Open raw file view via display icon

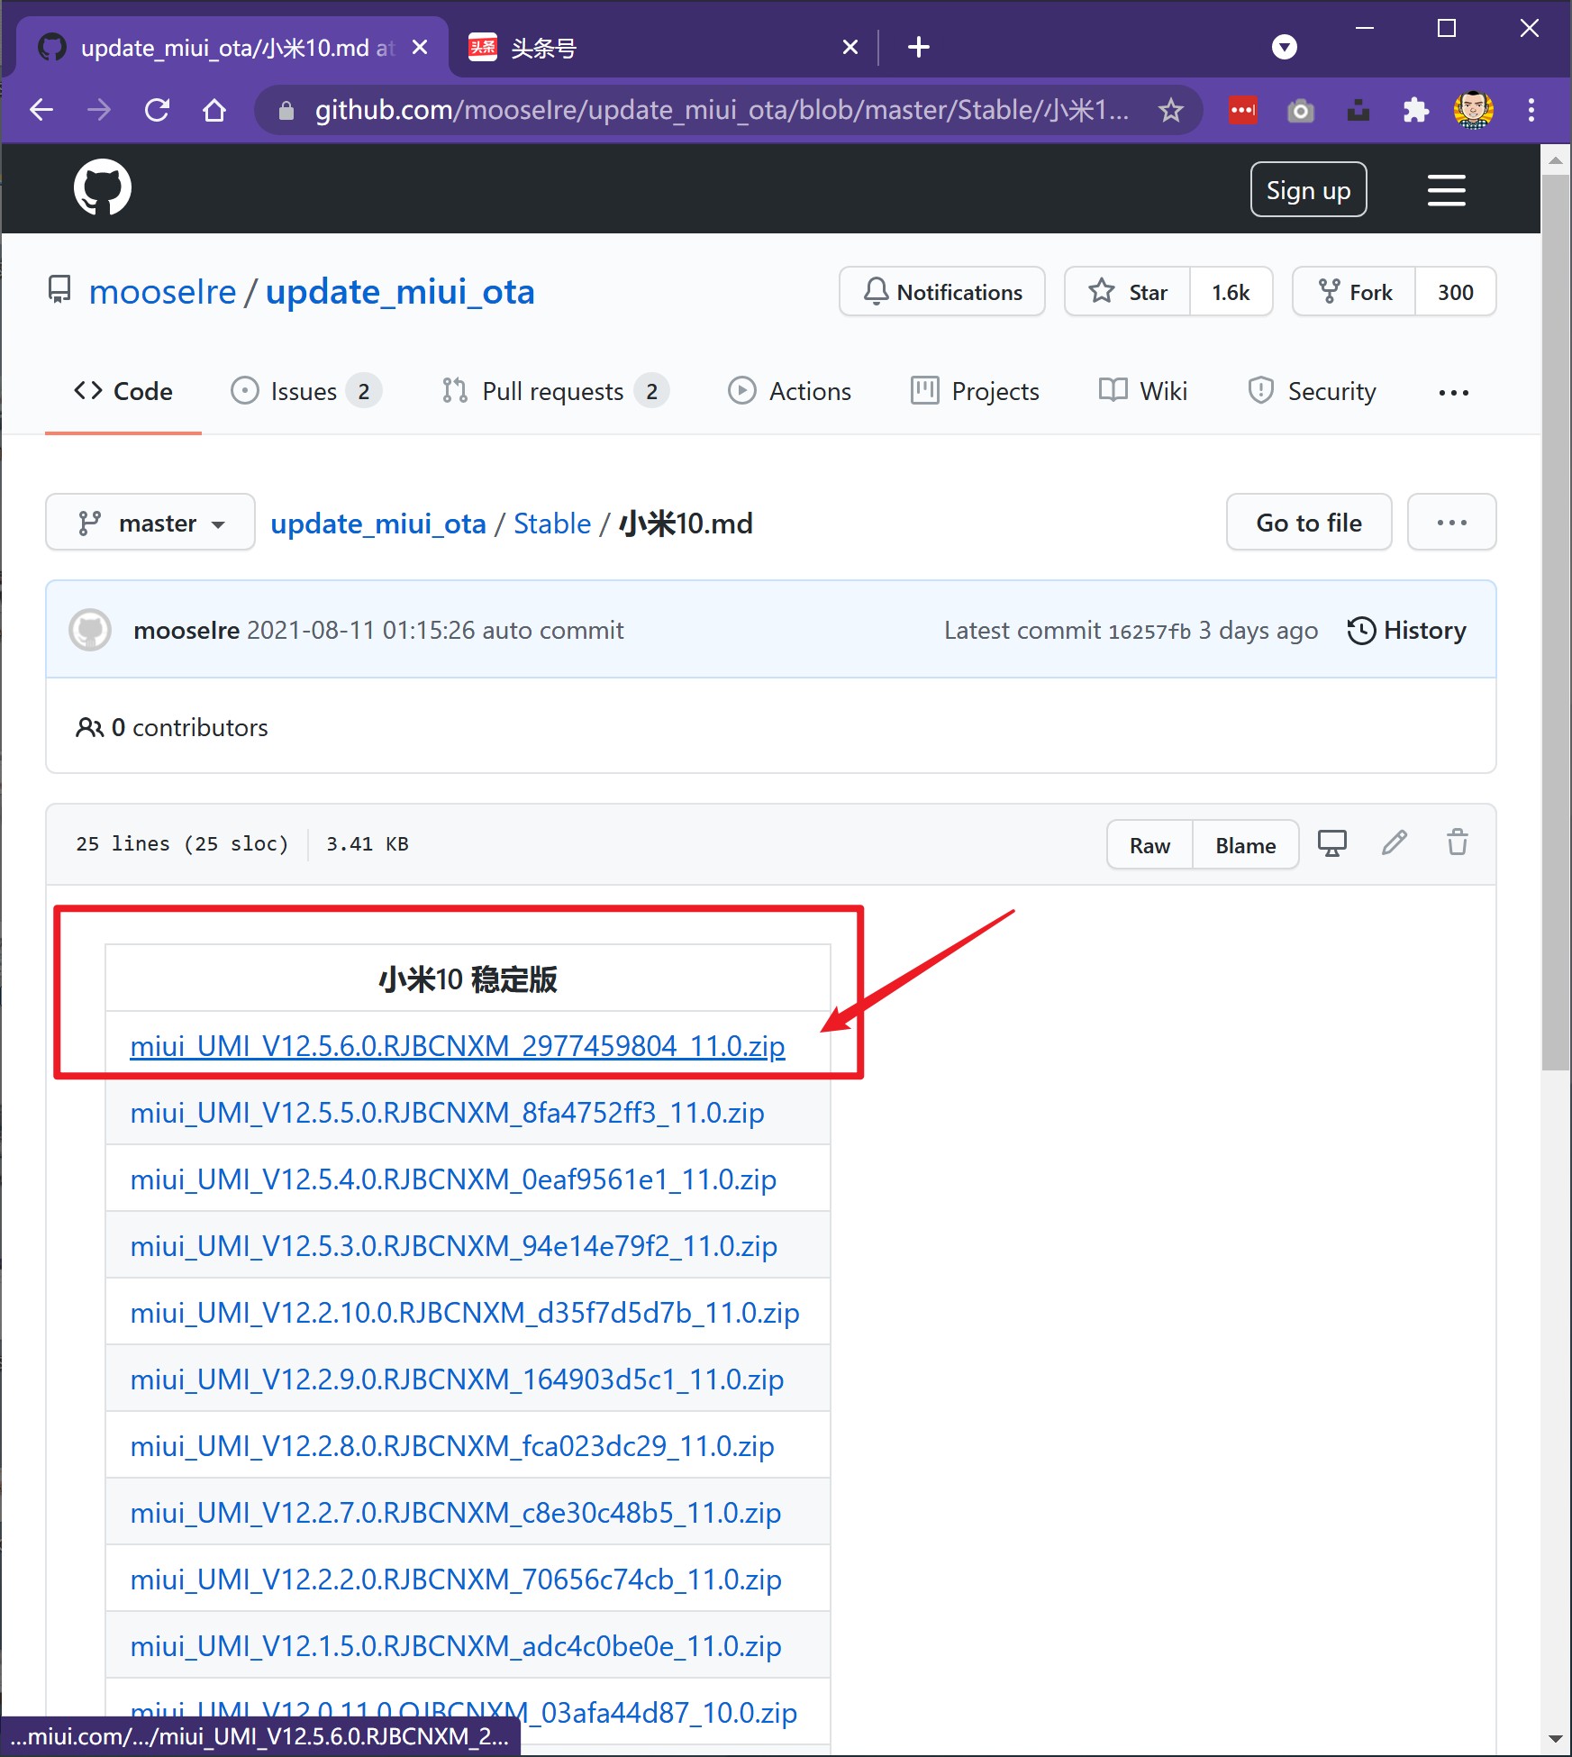coord(1332,843)
